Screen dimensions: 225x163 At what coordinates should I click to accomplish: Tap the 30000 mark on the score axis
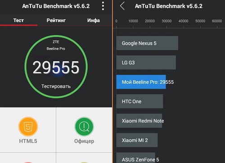pyautogui.click(x=166, y=21)
